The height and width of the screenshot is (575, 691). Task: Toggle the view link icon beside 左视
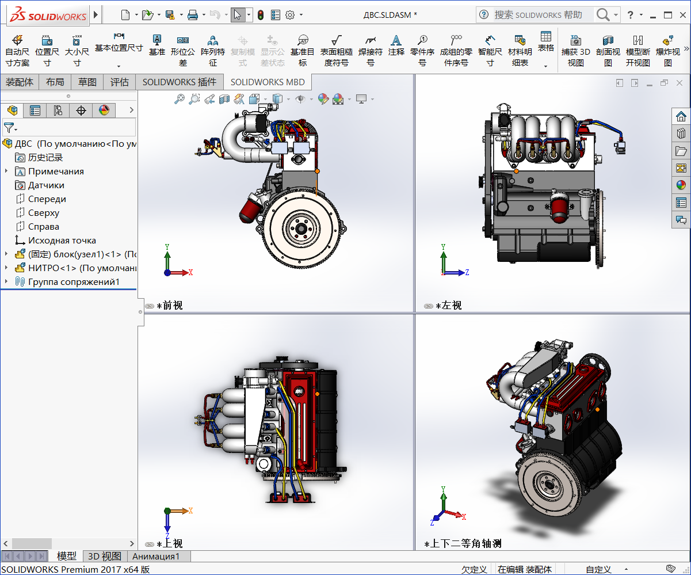click(x=428, y=306)
